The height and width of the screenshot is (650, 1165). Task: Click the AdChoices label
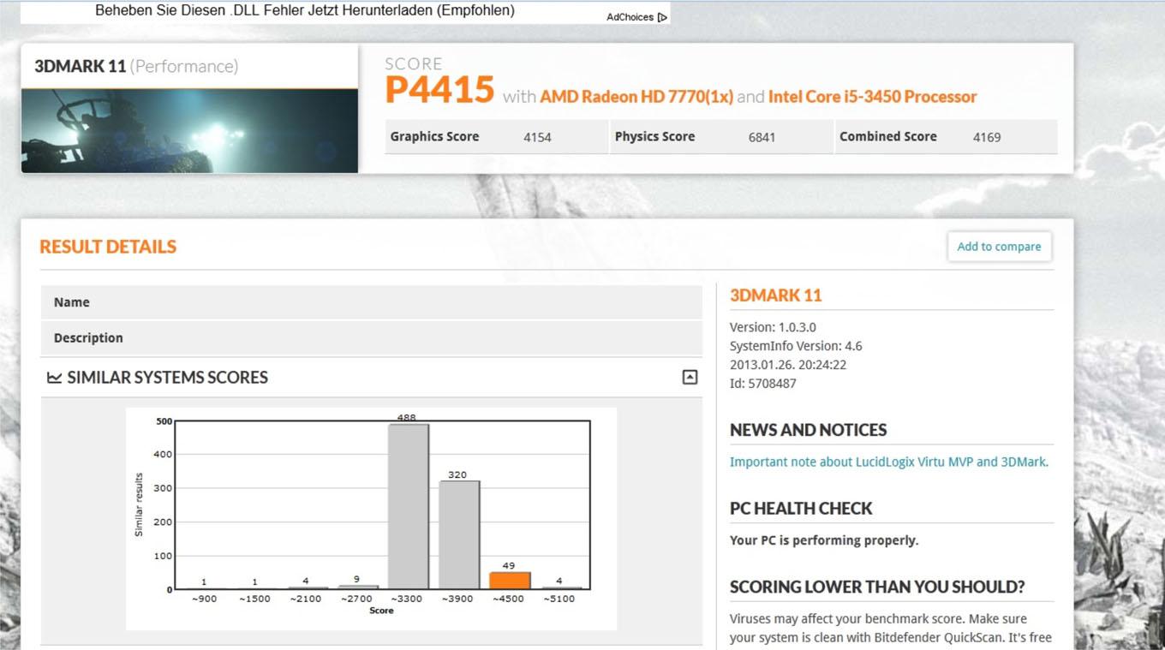click(x=630, y=17)
